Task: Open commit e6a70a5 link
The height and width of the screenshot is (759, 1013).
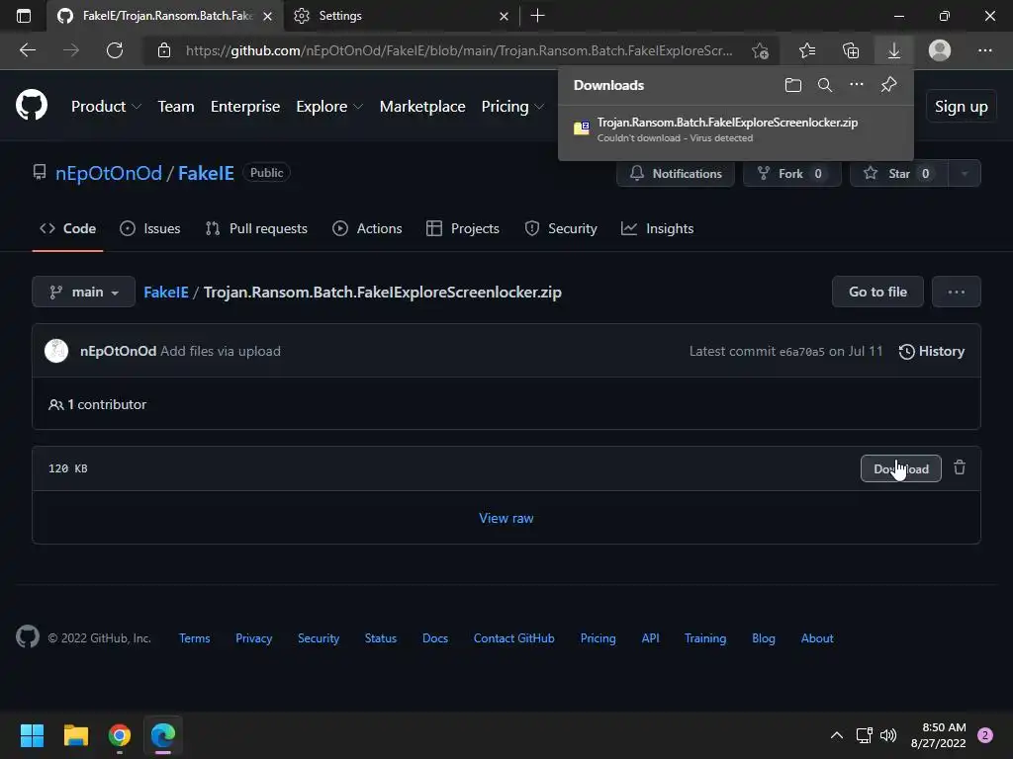Action: tap(801, 352)
